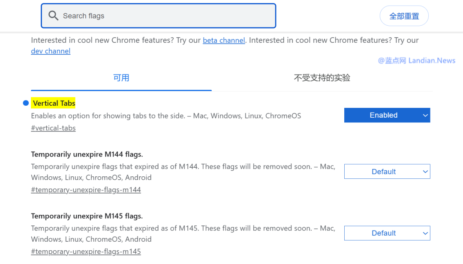Screen dimensions: 463x264
Task: Click the #vertical-tabs flag link
Action: click(x=53, y=128)
